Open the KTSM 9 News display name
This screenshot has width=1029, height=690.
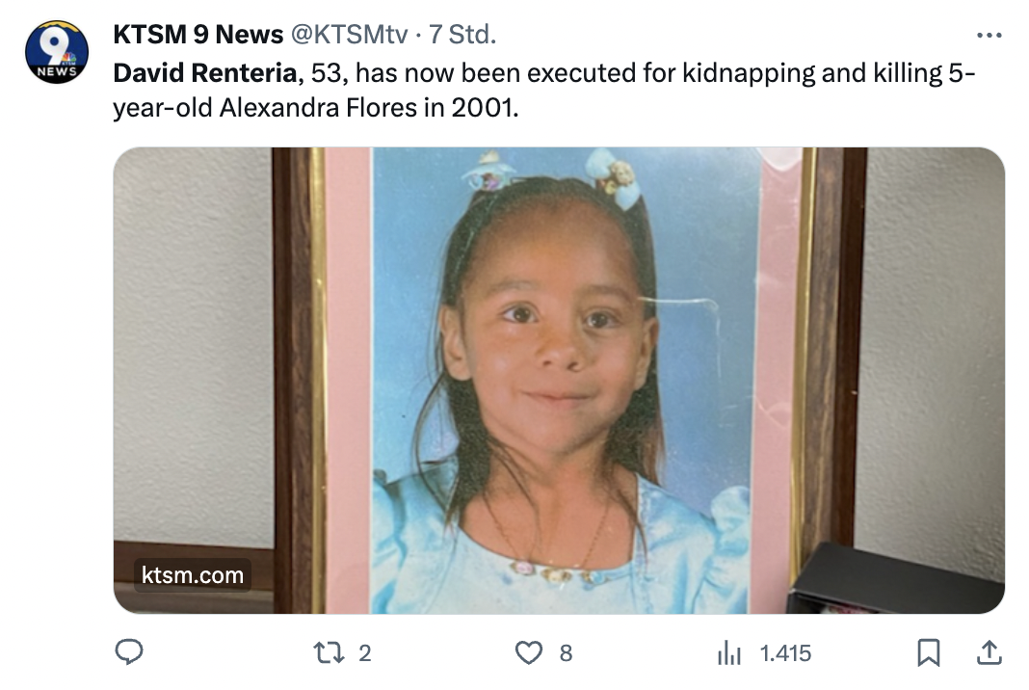(x=198, y=34)
